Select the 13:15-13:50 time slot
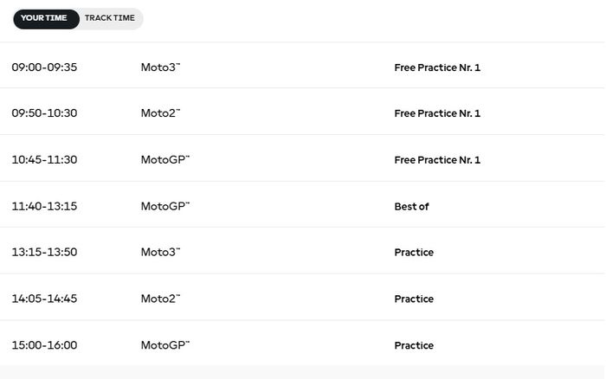The width and height of the screenshot is (606, 379). coord(44,253)
